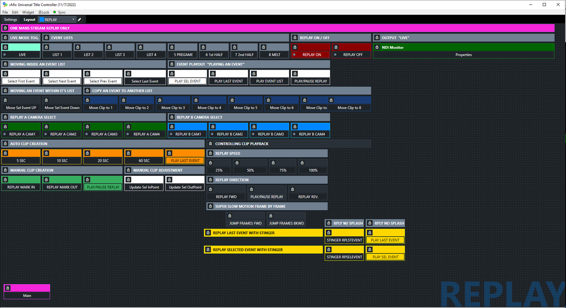The image size is (566, 308).
Task: Click lock icon above REPLAY MARK IN
Action: 5,180
